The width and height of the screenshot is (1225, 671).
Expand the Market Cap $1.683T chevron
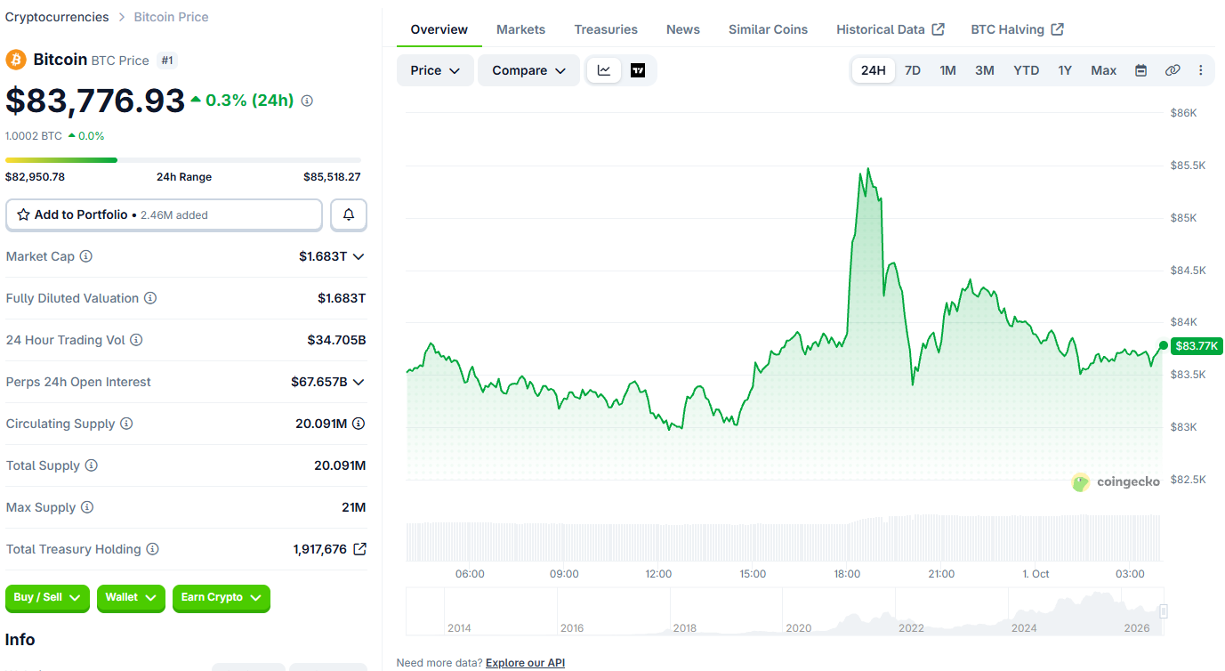(359, 256)
